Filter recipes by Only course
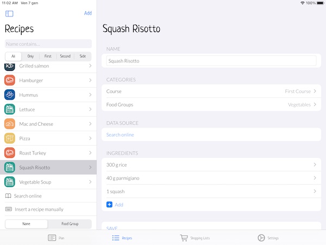The image size is (326, 245). click(30, 56)
